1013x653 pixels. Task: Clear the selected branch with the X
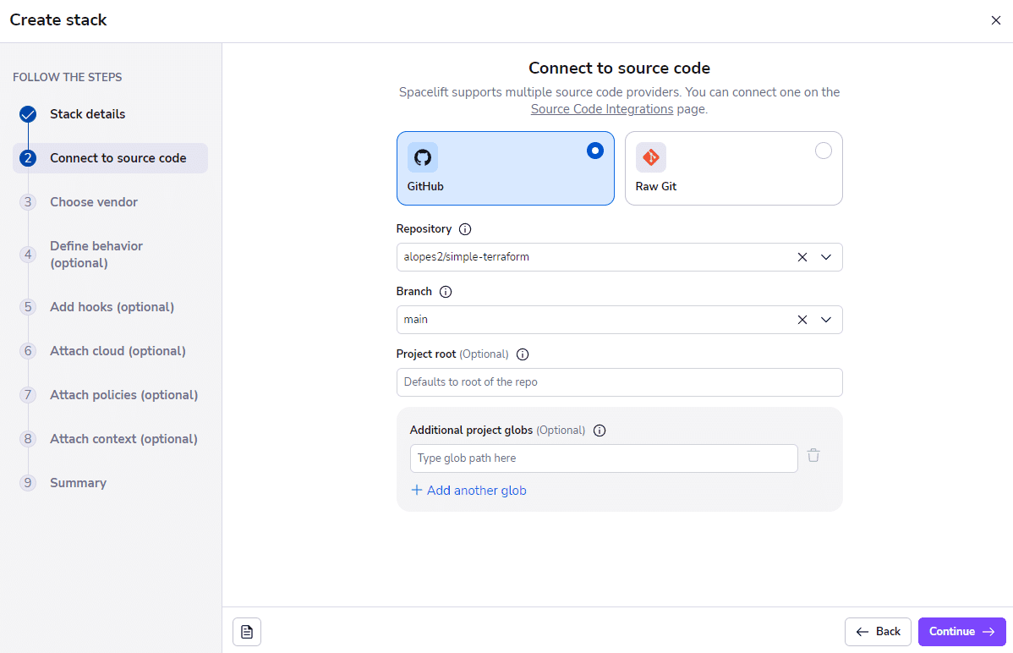coord(802,320)
